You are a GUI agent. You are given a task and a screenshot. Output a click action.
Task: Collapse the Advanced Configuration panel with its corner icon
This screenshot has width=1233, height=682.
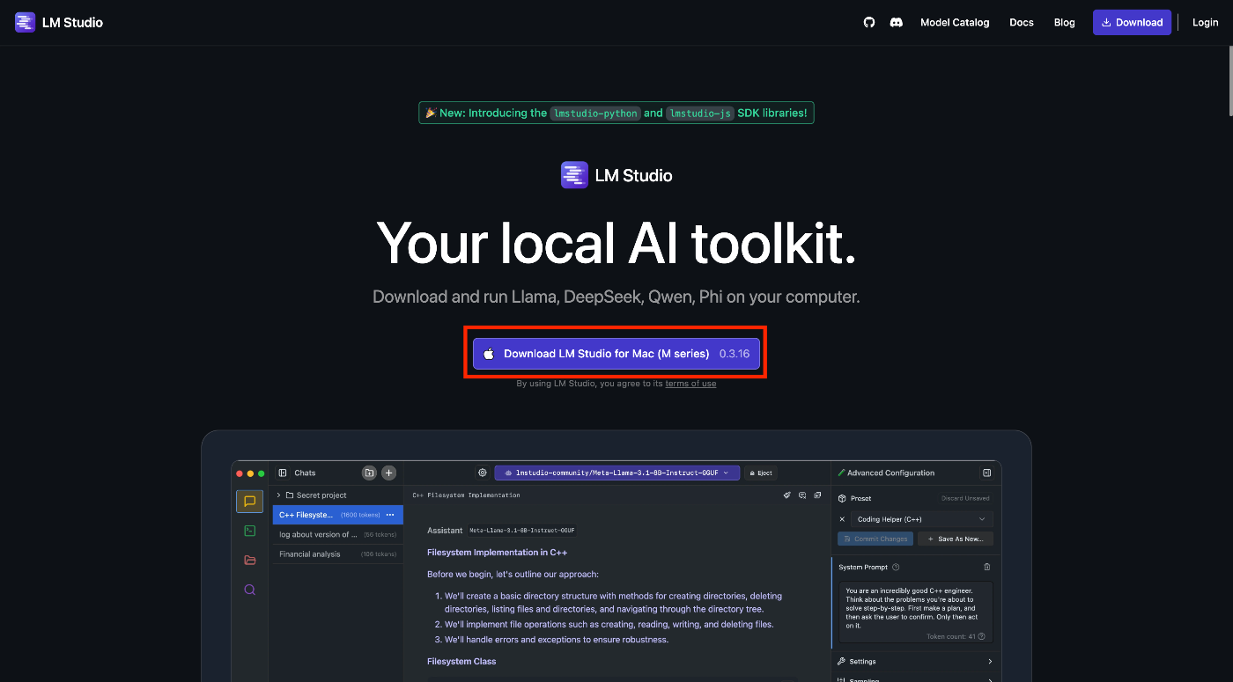point(986,473)
